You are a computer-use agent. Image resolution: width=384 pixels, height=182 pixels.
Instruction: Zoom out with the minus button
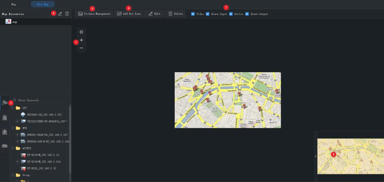[x=81, y=48]
